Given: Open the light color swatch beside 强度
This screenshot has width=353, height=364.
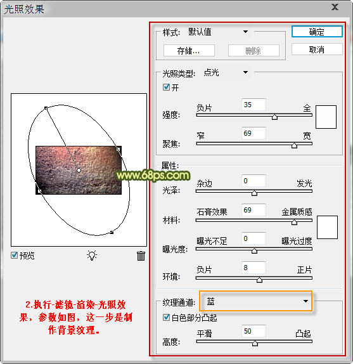Looking at the screenshot, I should click(x=326, y=117).
